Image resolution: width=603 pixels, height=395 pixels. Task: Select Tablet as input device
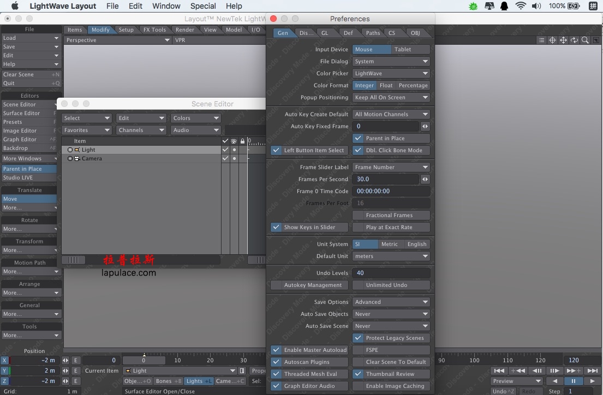tap(410, 49)
